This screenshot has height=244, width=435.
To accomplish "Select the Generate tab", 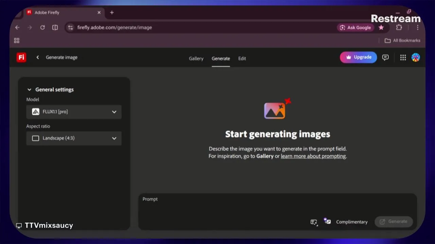I will (x=221, y=58).
